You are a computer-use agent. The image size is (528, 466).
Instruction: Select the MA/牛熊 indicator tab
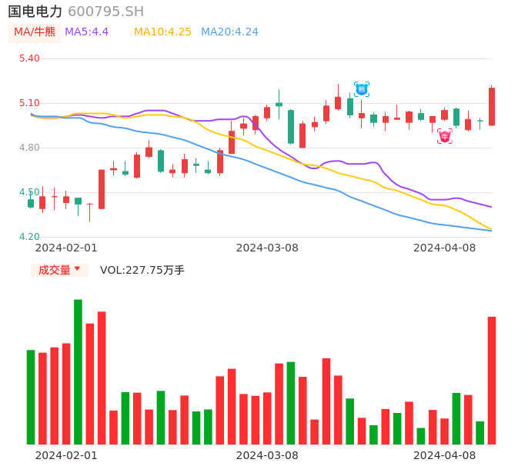(x=35, y=32)
